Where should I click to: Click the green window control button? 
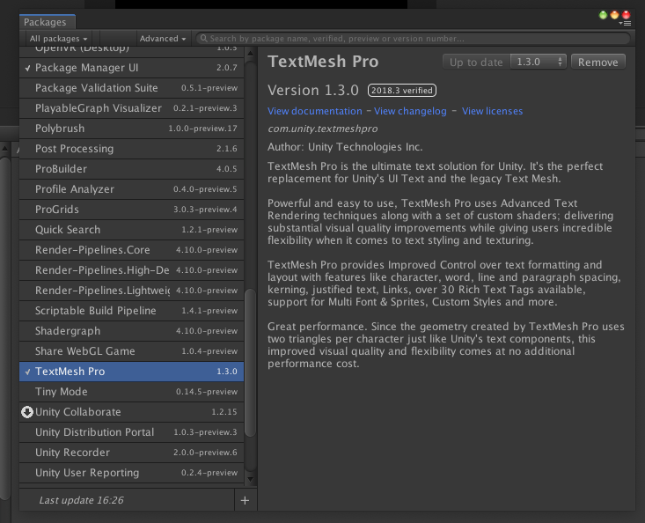pyautogui.click(x=603, y=15)
